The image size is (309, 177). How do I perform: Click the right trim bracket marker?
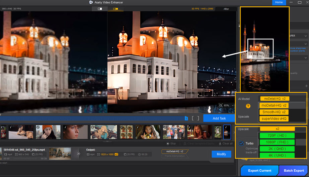point(198,118)
